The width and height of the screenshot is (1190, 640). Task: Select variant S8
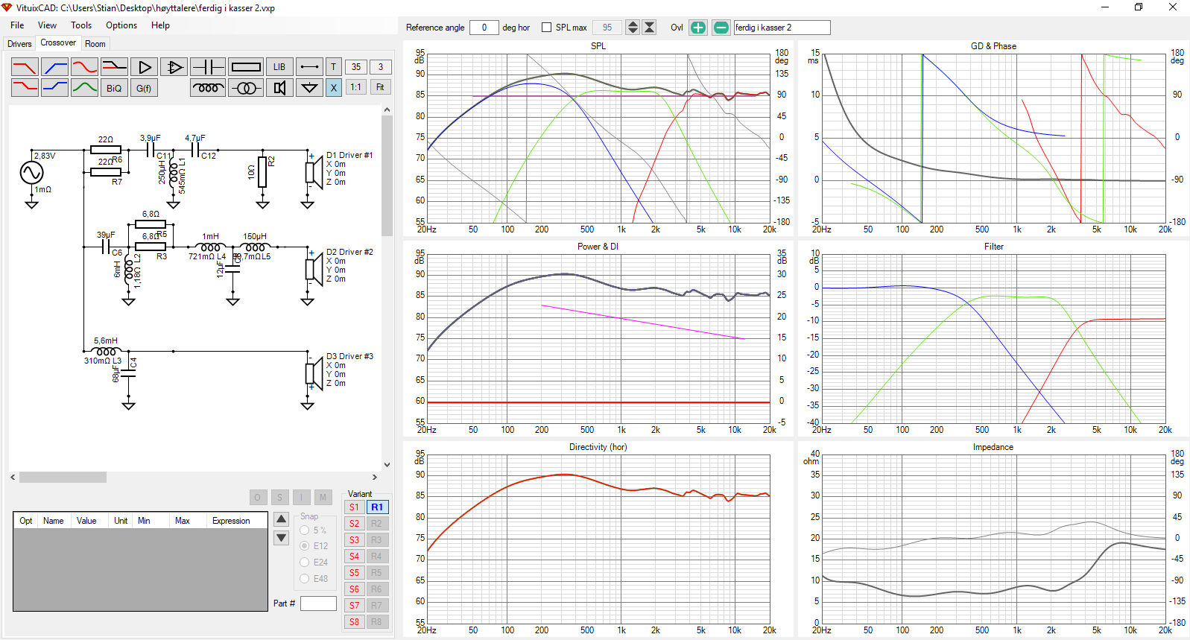tap(355, 622)
